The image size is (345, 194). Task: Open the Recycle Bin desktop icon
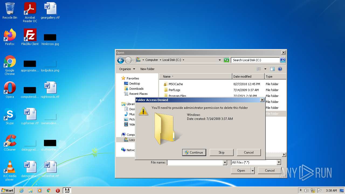(10, 11)
